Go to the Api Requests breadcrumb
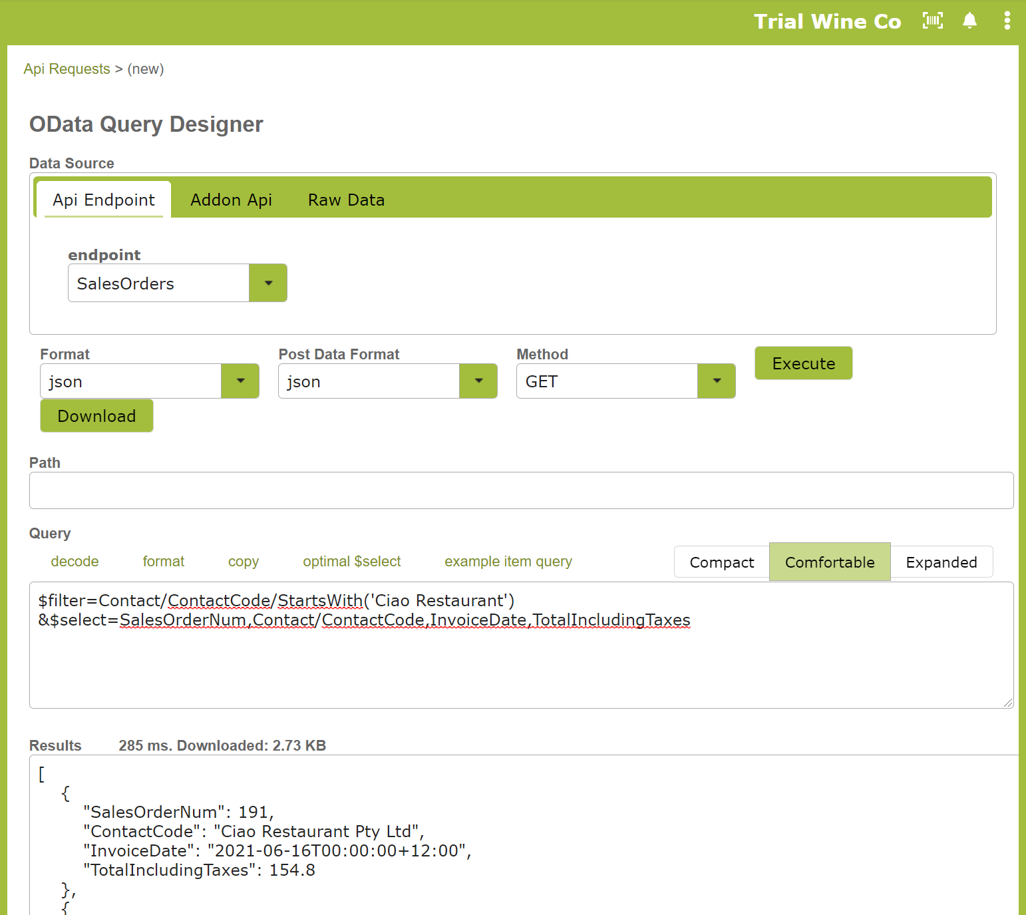Screen dimensions: 1026x915 [67, 69]
